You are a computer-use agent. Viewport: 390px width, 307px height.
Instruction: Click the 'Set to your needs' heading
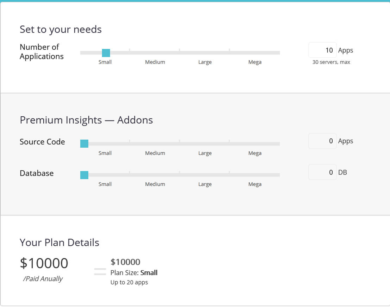(61, 29)
